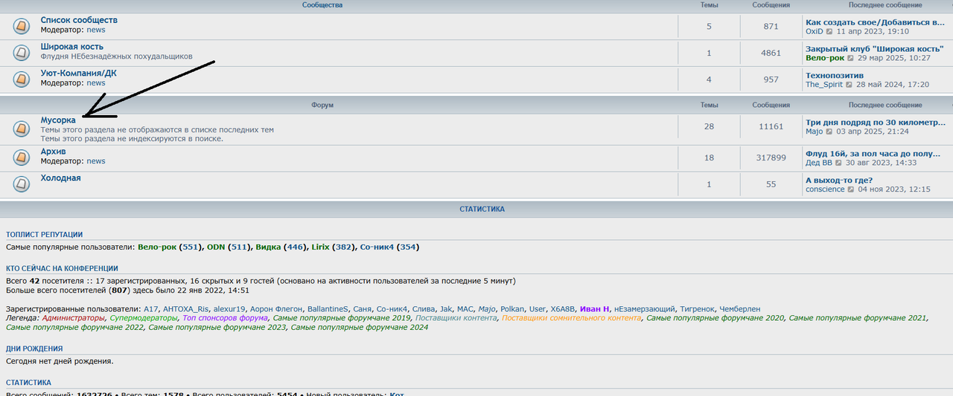Image resolution: width=953 pixels, height=396 pixels.
Task: Open online user Иван Н
Action: [595, 308]
